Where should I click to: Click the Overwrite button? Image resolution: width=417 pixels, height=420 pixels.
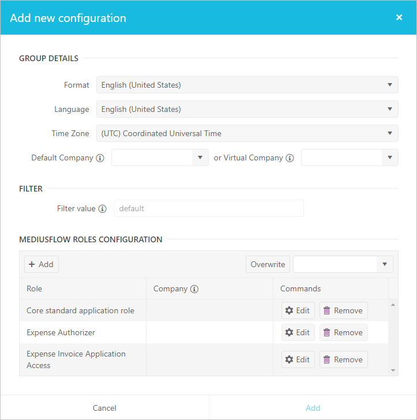pos(268,264)
